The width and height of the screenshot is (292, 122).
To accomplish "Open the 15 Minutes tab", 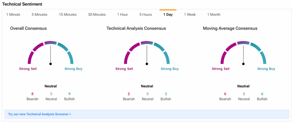I will tap(68, 15).
